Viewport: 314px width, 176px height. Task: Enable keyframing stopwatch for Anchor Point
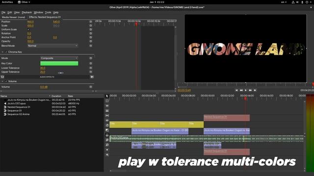coord(91,37)
